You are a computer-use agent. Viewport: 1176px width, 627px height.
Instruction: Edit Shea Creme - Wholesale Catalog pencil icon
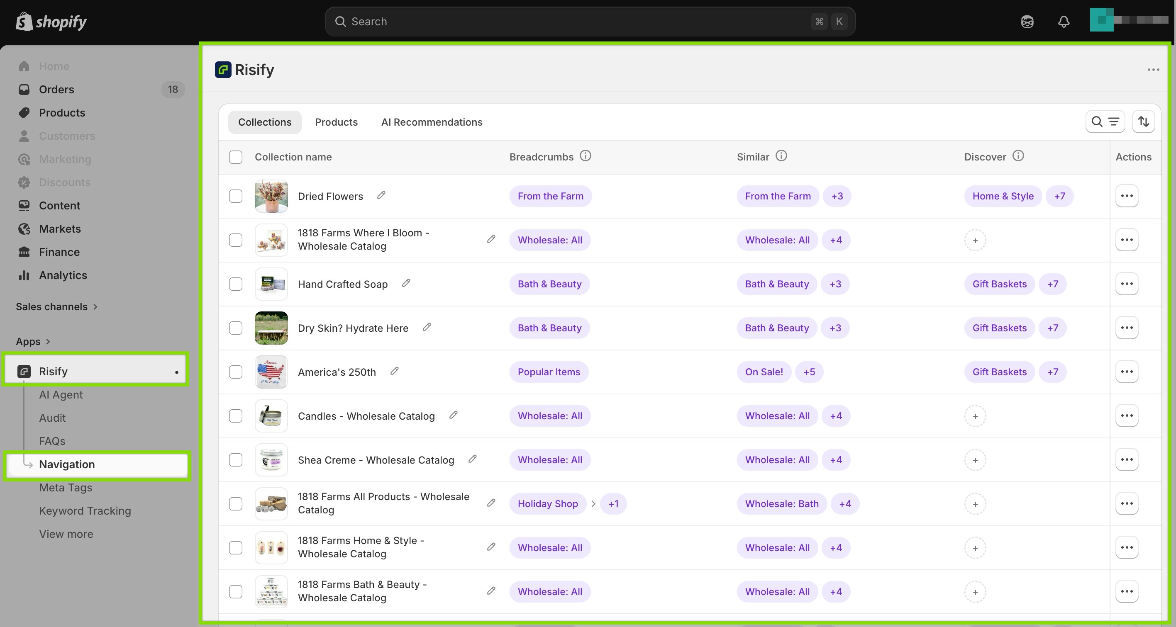[x=473, y=459]
